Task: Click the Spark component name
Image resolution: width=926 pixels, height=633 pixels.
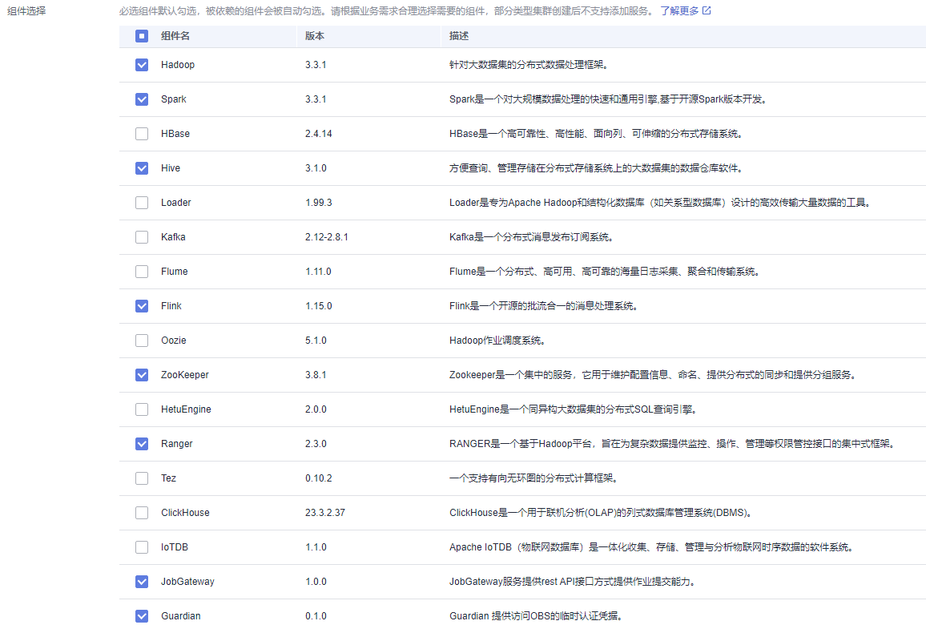Action: point(174,99)
